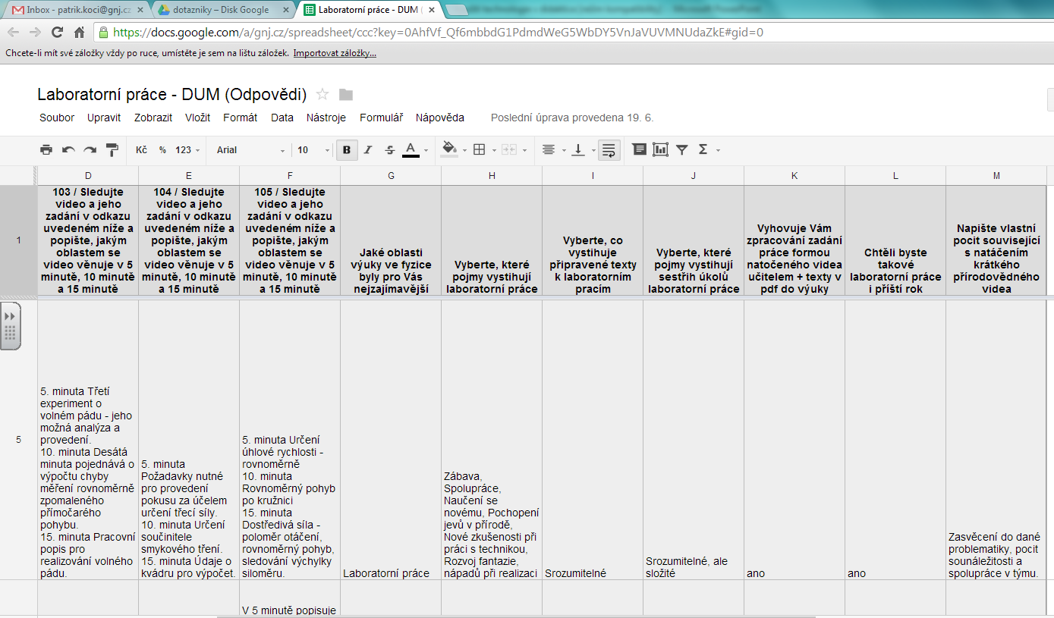Open the Nástroje menu

326,118
